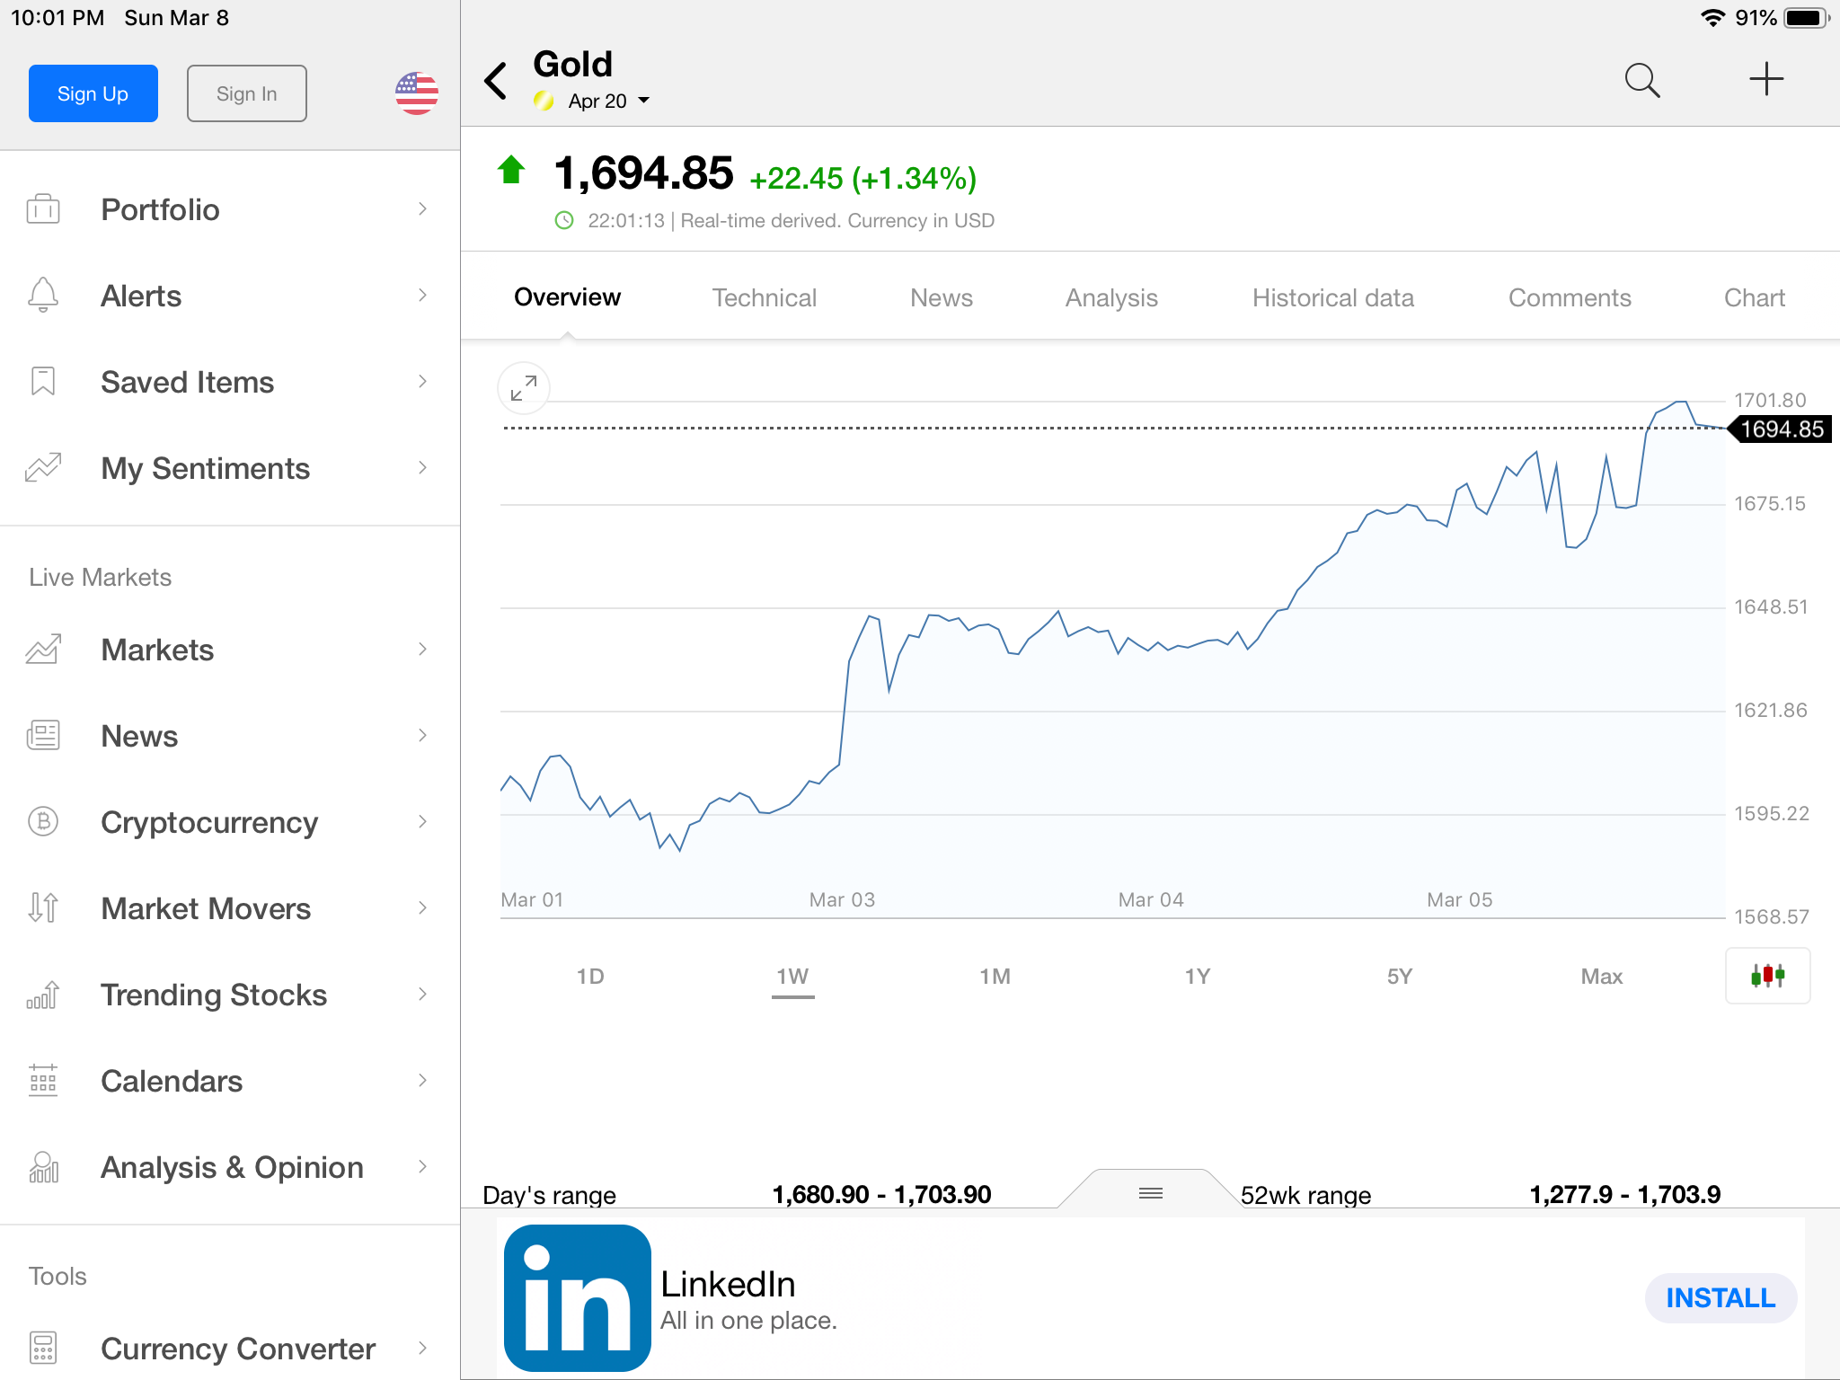Tap the US flag language icon
The height and width of the screenshot is (1380, 1840).
click(417, 93)
